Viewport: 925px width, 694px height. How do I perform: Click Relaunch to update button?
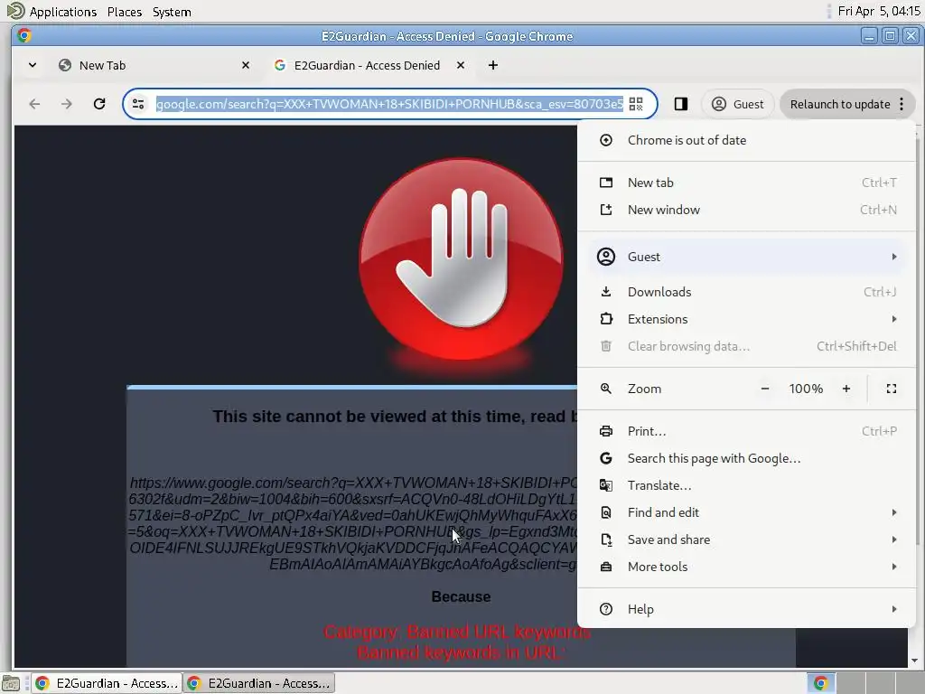[839, 104]
